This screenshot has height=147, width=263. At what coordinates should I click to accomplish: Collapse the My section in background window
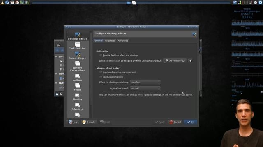point(56,57)
